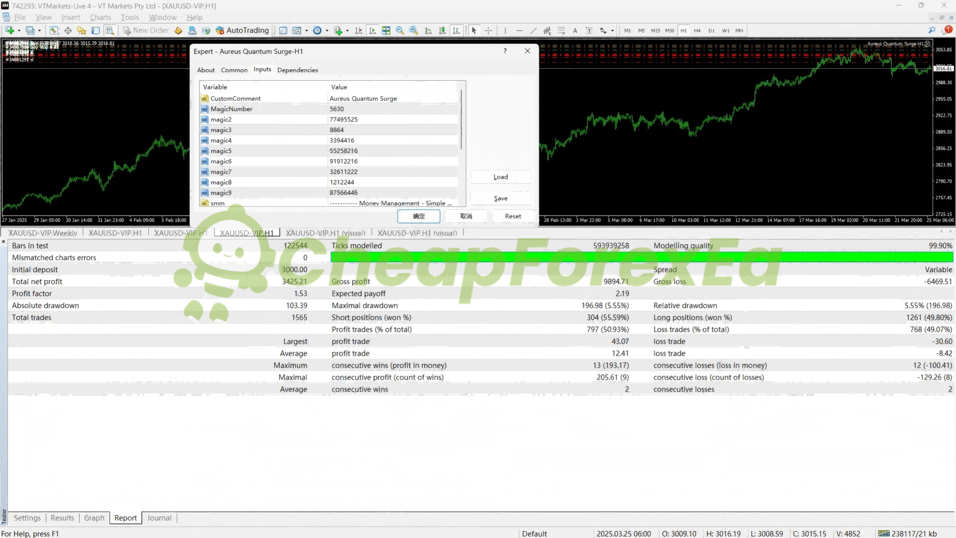Click the Save button in Expert dialog
Image resolution: width=956 pixels, height=538 pixels.
coord(500,198)
